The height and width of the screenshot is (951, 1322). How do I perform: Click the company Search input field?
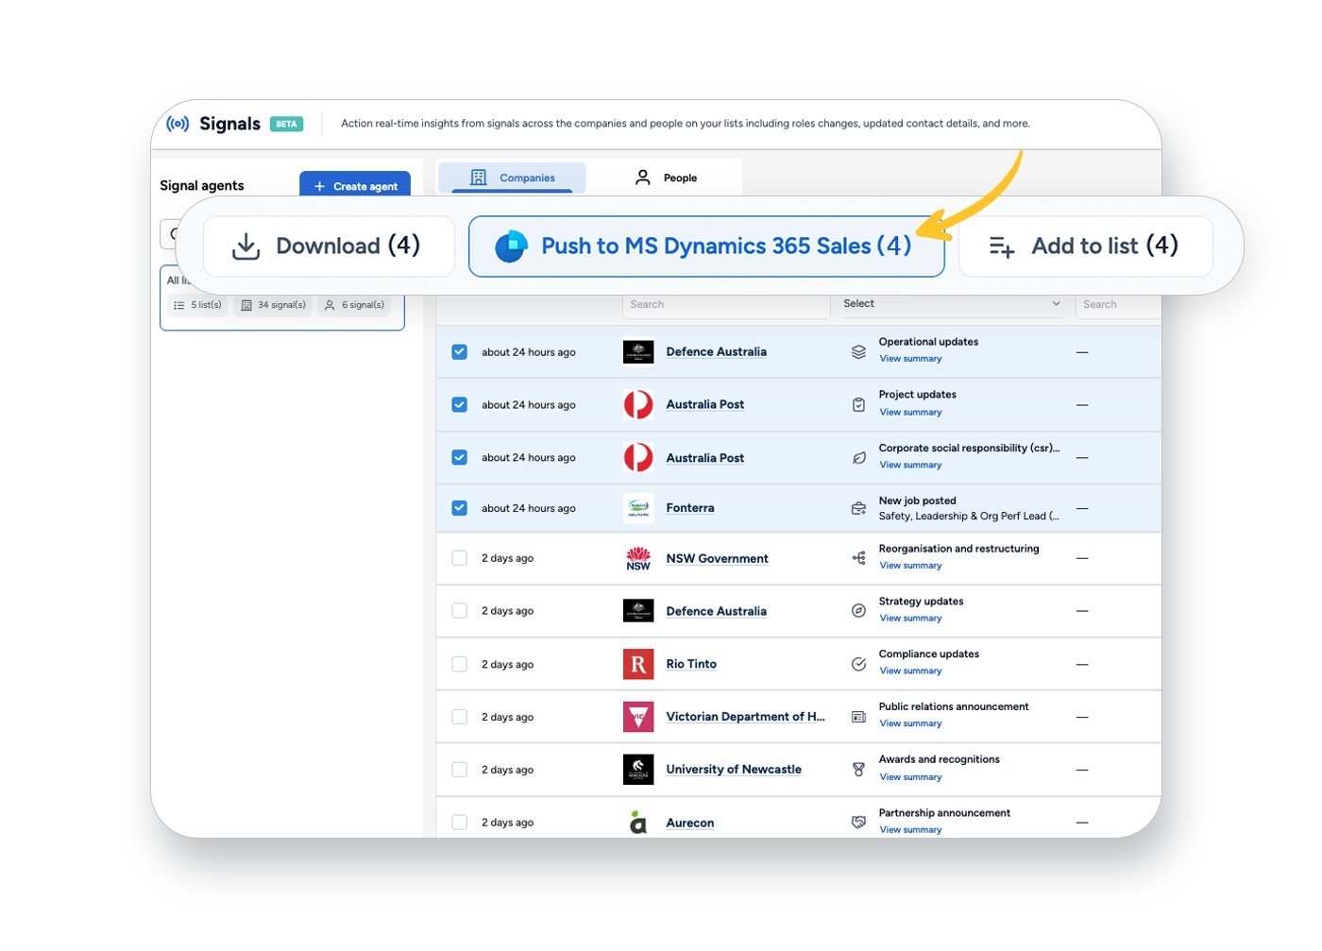[723, 304]
